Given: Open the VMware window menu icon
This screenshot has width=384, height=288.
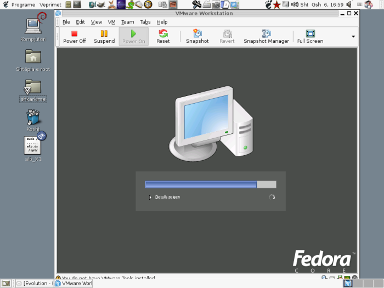Looking at the screenshot, I should (58, 13).
